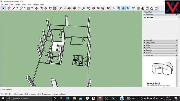
Task: Switch to the Right view
Action: click(x=147, y=8)
